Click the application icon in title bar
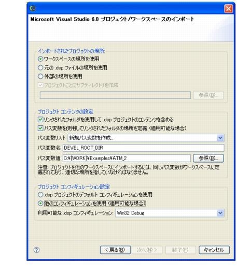 click(x=33, y=8)
